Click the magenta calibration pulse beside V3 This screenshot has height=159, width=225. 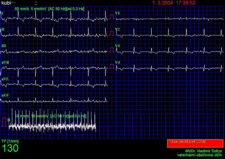pyautogui.click(x=112, y=50)
